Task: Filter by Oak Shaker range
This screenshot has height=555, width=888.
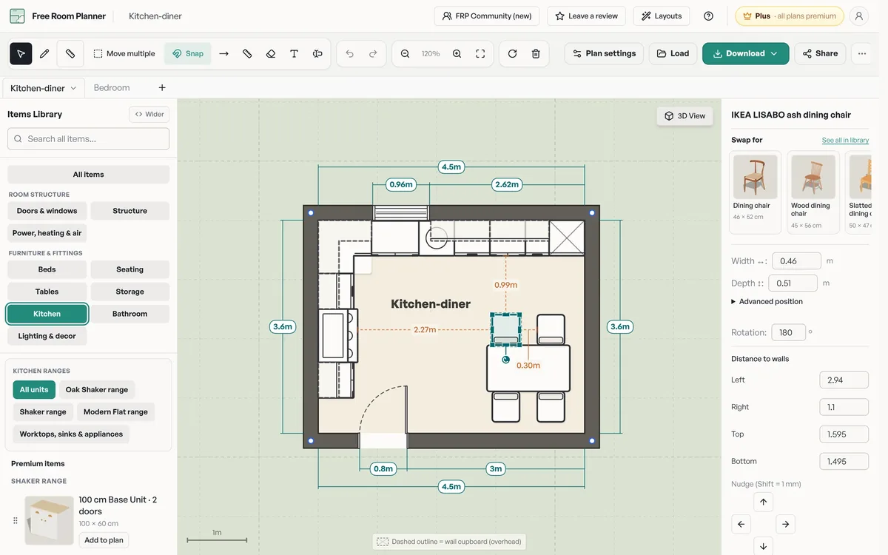Action: point(97,390)
